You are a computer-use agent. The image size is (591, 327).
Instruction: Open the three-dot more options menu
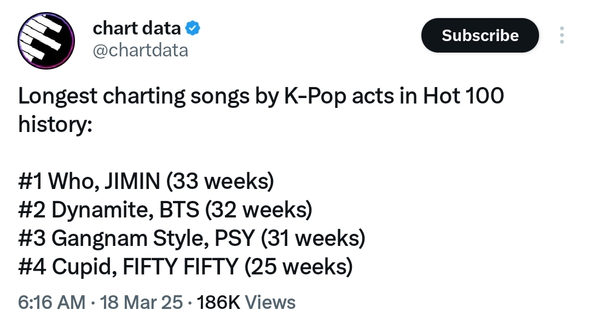click(561, 35)
